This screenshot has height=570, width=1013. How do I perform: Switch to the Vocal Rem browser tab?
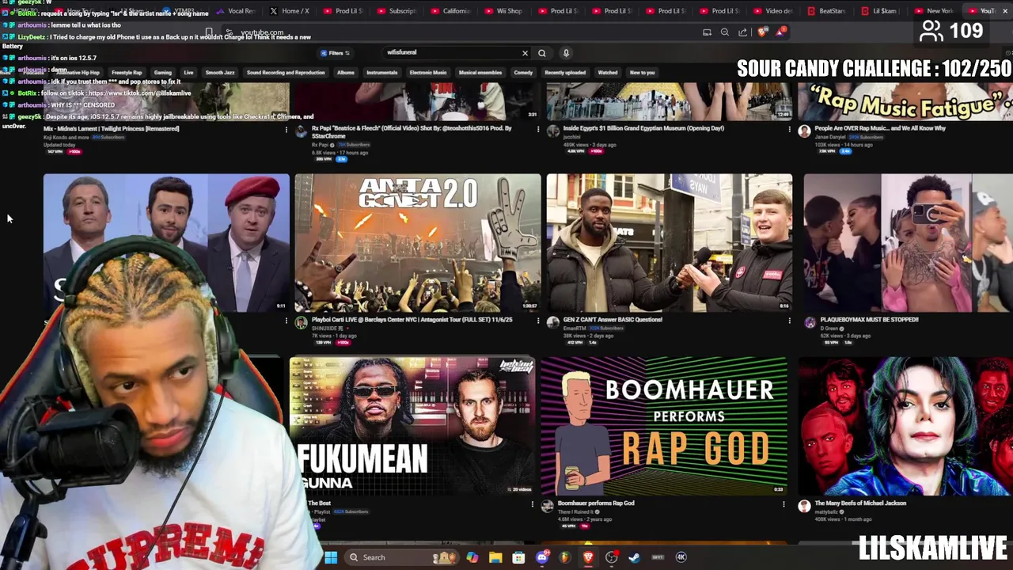236,11
